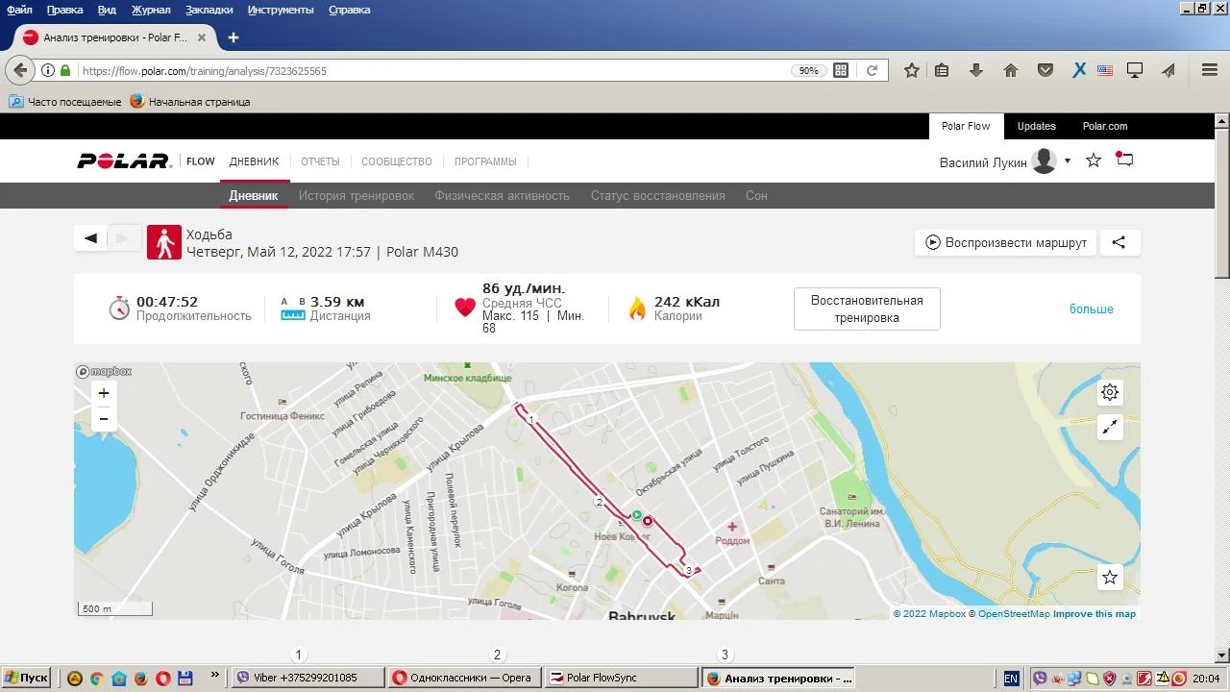Select the Сообщество navigation tab
This screenshot has width=1230, height=692.
[x=397, y=161]
